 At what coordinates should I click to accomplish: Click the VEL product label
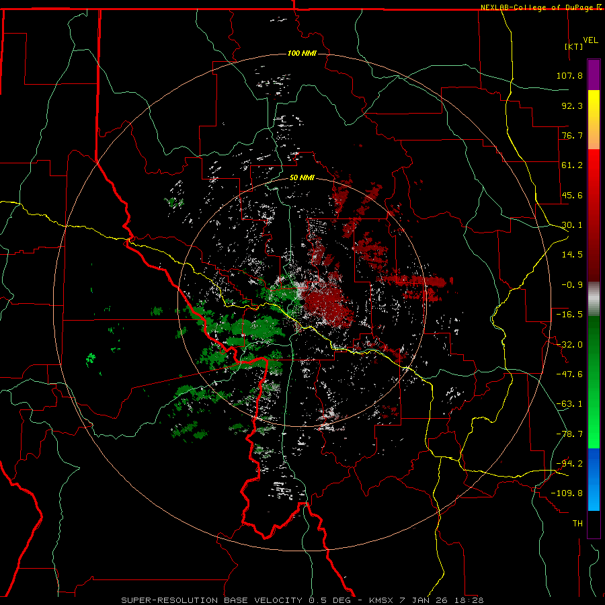click(590, 40)
